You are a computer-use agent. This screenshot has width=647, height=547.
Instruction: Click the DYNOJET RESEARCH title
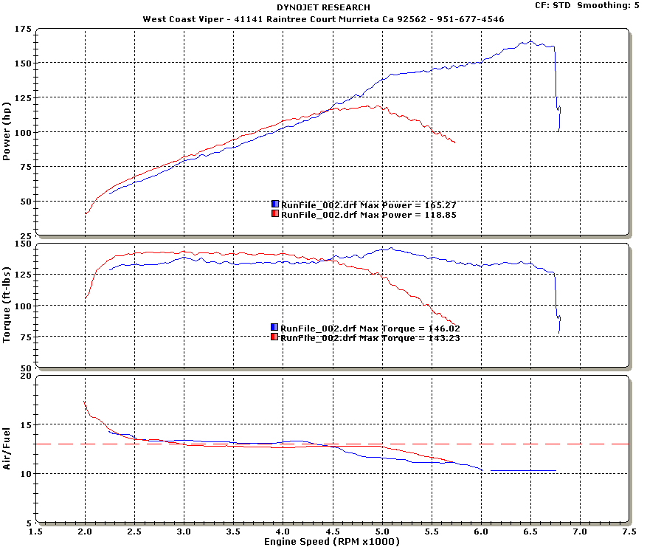(x=323, y=7)
